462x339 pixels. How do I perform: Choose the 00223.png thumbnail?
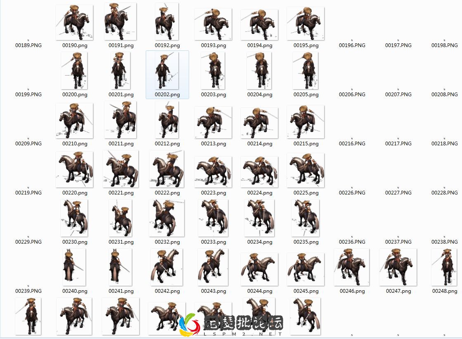(213, 172)
